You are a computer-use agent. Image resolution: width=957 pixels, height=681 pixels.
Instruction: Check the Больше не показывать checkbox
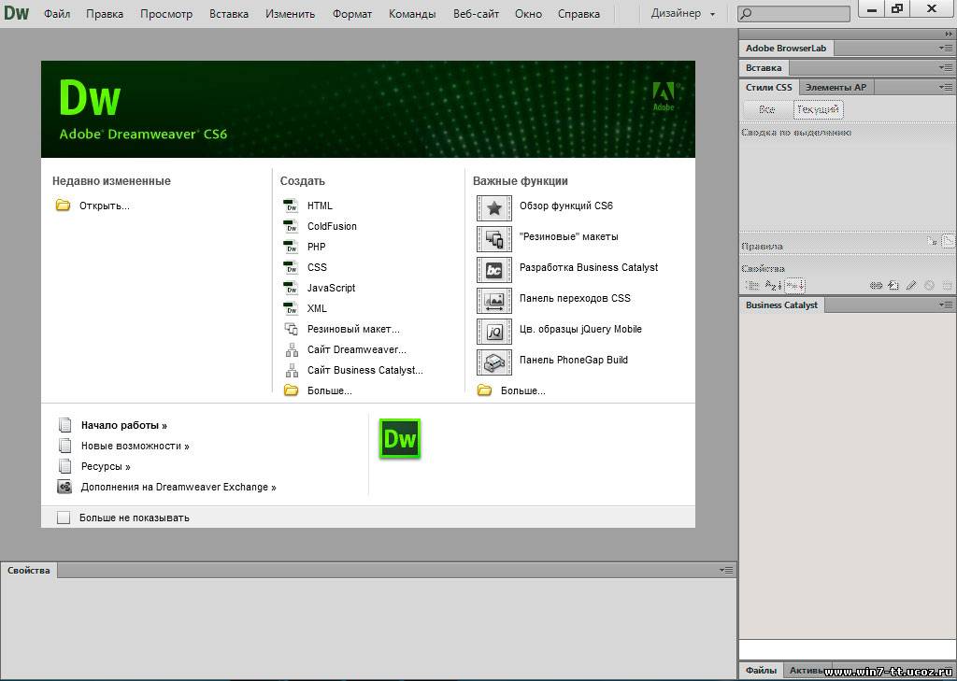[64, 518]
